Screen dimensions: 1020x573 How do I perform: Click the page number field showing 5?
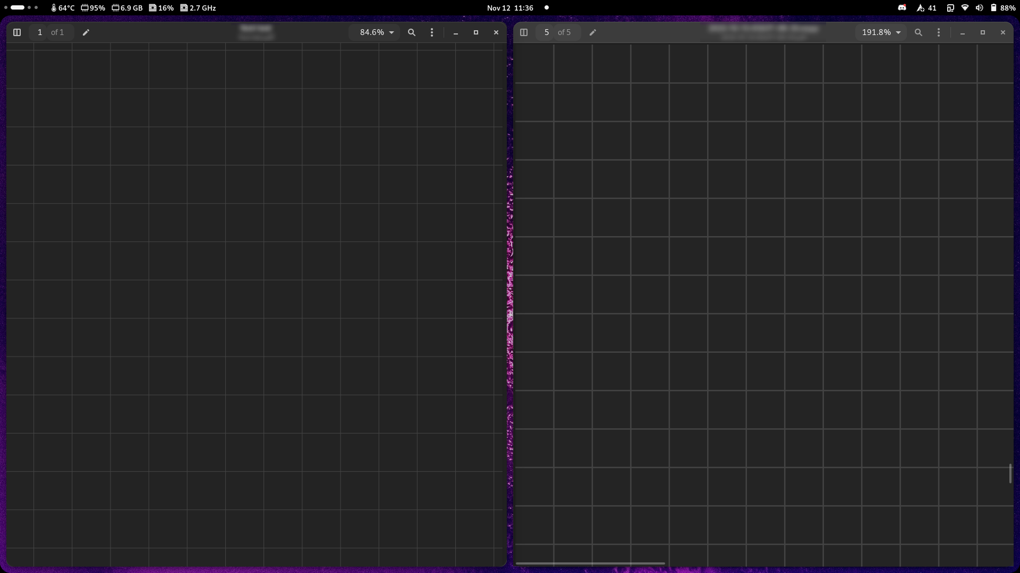546,32
